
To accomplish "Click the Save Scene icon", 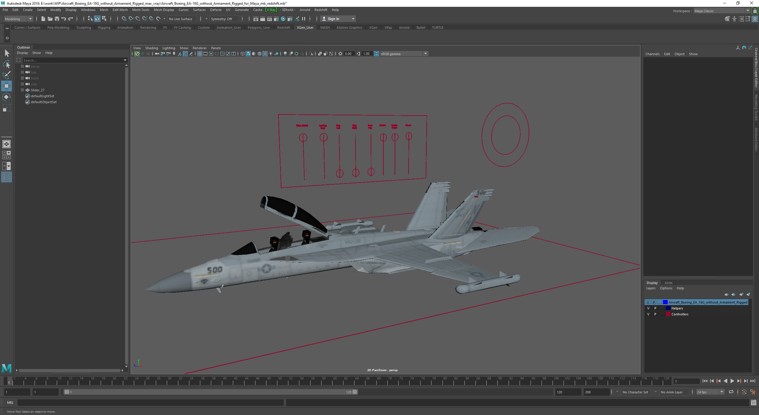I will [57, 19].
